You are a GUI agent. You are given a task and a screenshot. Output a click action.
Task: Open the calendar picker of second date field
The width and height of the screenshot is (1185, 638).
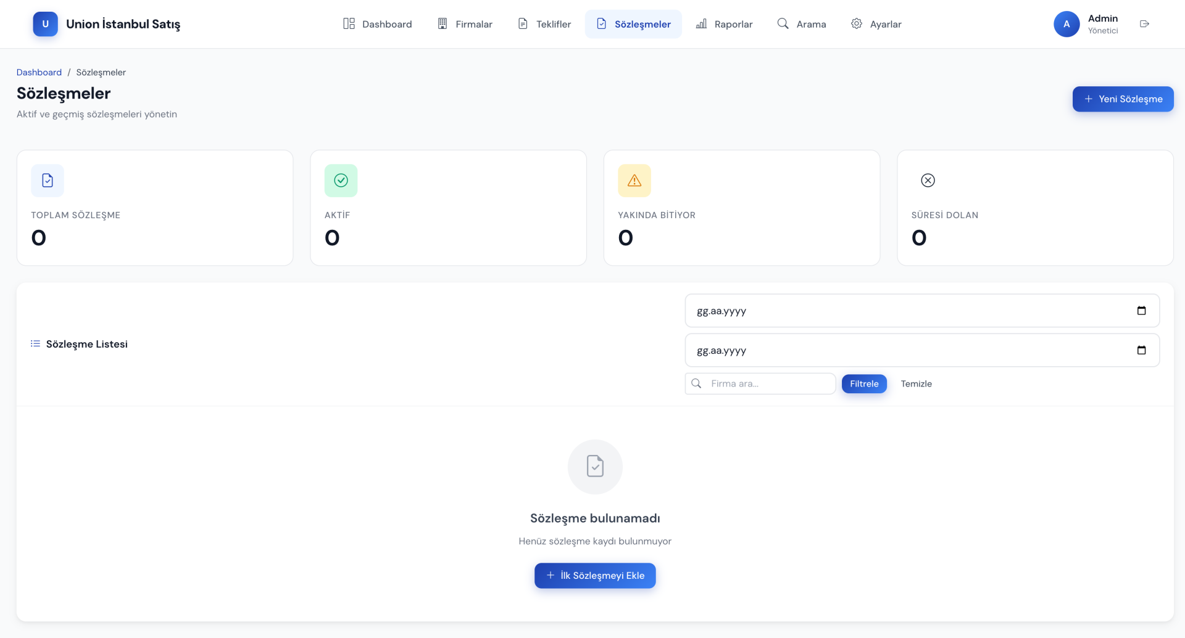tap(1141, 350)
